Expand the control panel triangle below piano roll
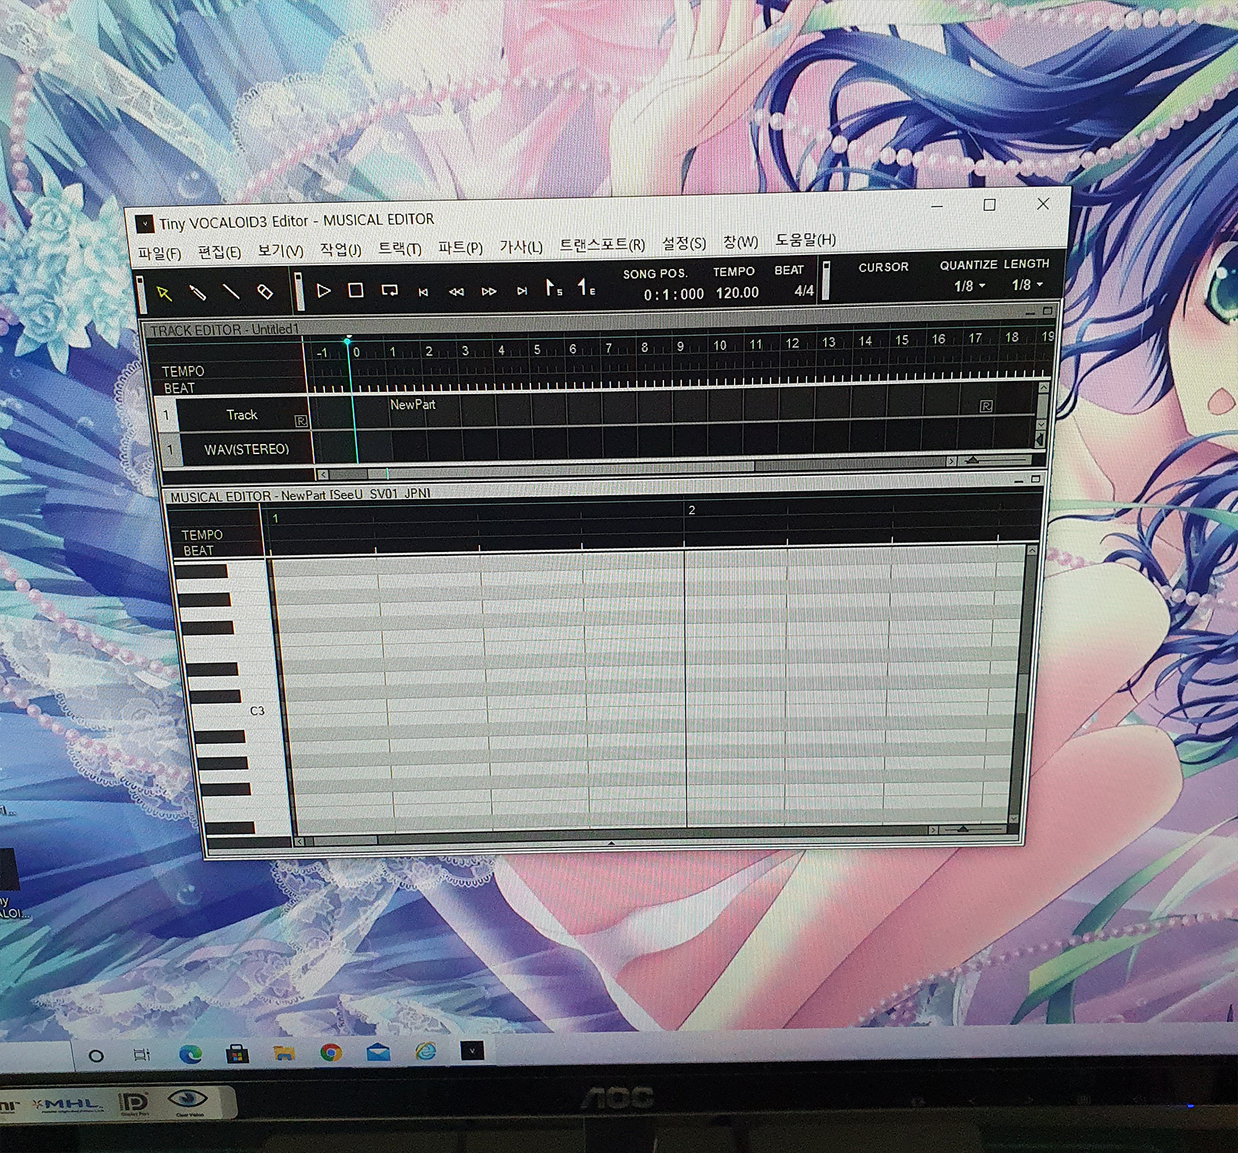Screen dimensions: 1238x1153 pyautogui.click(x=611, y=843)
